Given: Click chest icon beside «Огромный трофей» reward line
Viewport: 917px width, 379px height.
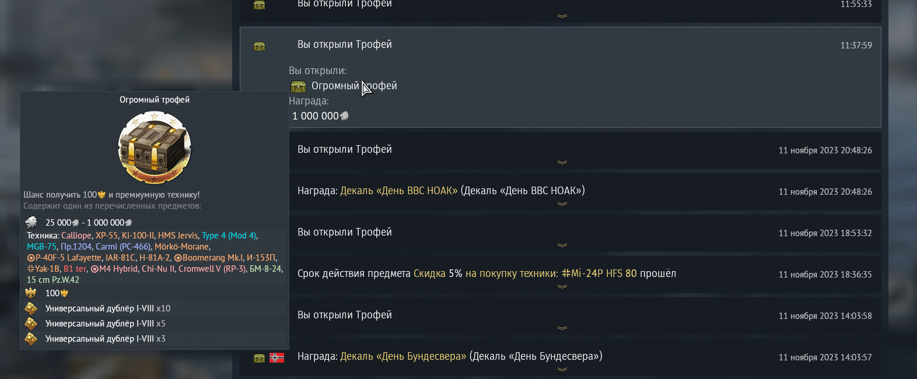Looking at the screenshot, I should point(298,87).
